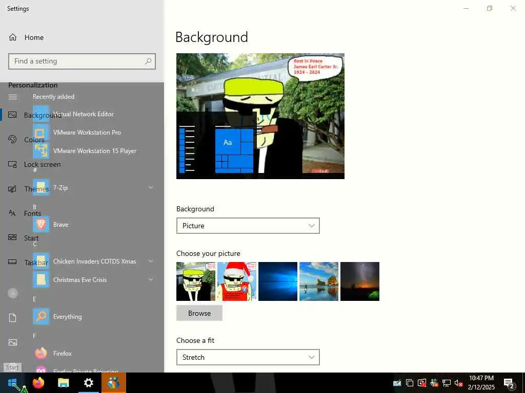Open the network computer icon in system tray
525x393 pixels.
pos(447,383)
